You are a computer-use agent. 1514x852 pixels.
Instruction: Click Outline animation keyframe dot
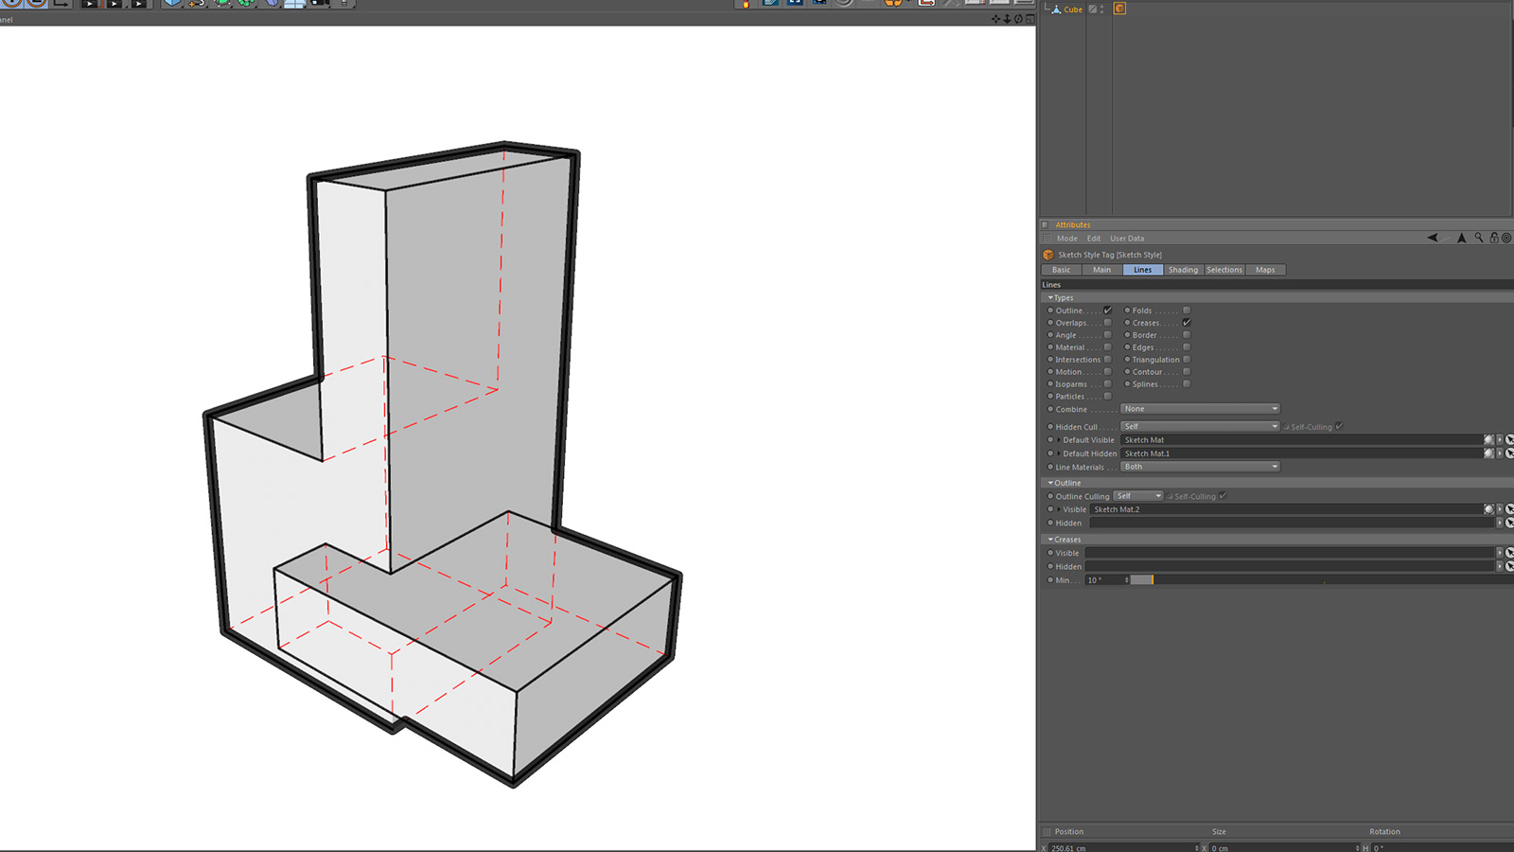(x=1050, y=311)
